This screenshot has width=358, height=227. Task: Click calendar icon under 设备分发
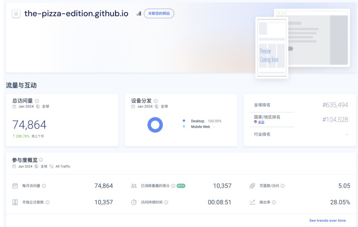(133, 107)
